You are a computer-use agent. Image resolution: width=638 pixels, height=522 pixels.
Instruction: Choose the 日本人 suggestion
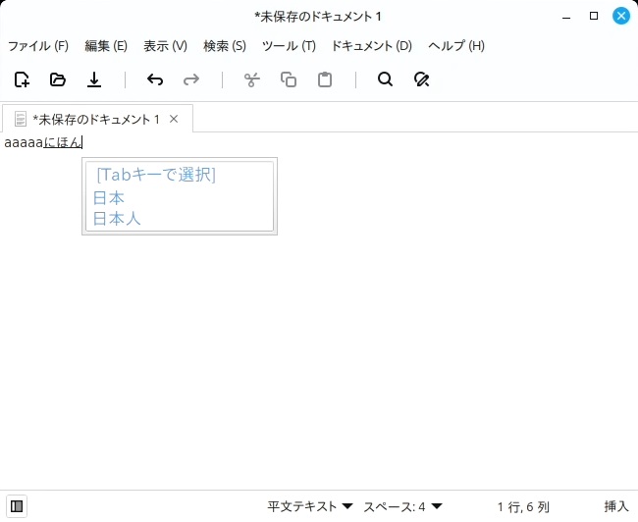[117, 219]
